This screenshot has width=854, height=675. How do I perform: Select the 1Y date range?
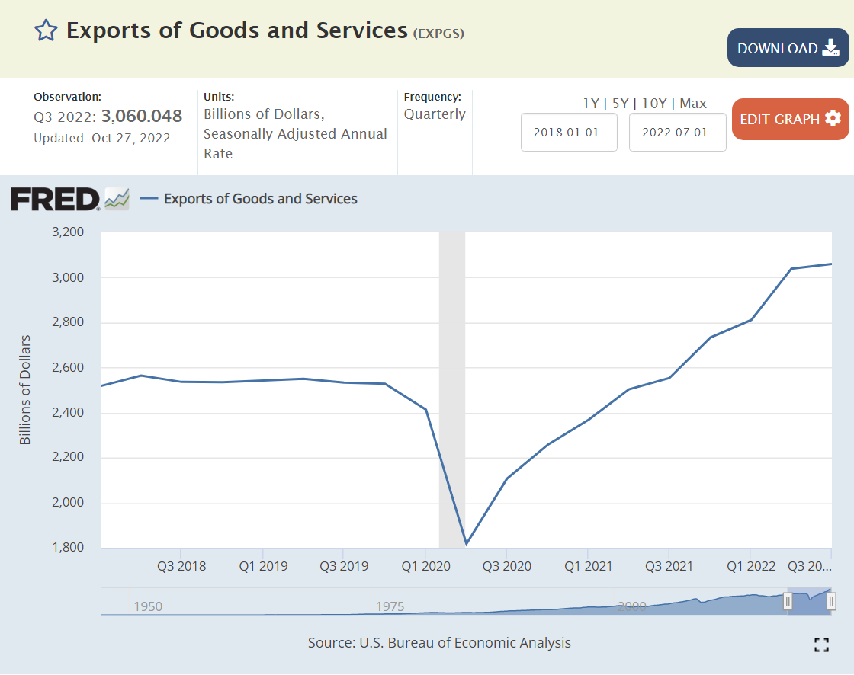(x=590, y=104)
